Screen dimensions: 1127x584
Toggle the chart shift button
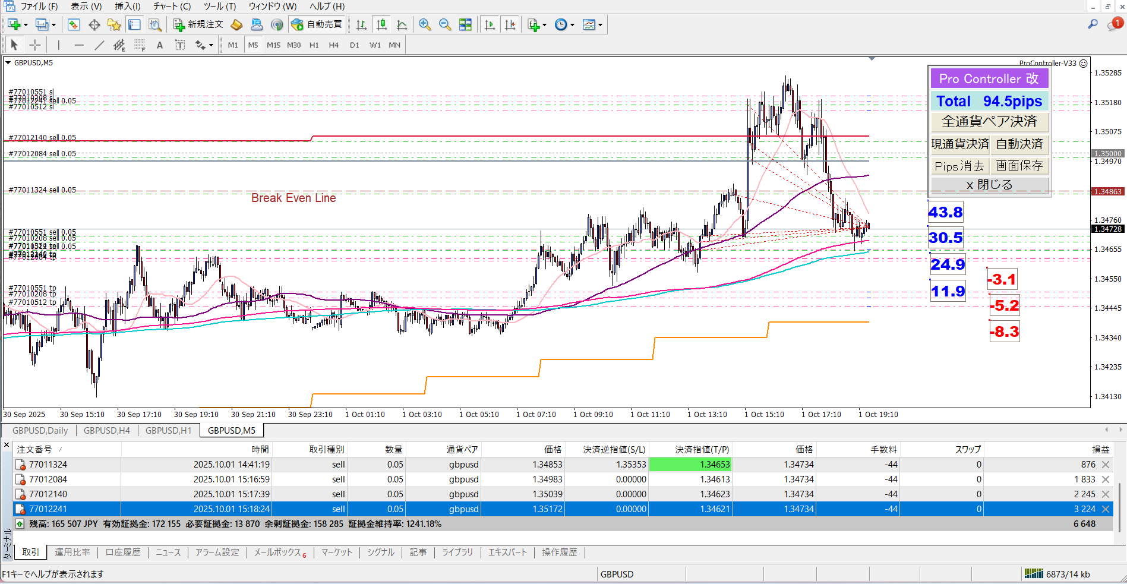(510, 24)
